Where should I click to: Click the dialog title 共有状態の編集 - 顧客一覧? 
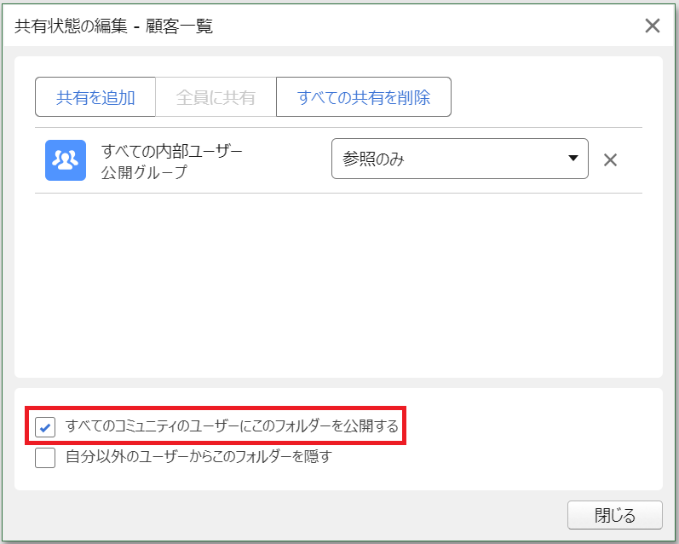(113, 26)
